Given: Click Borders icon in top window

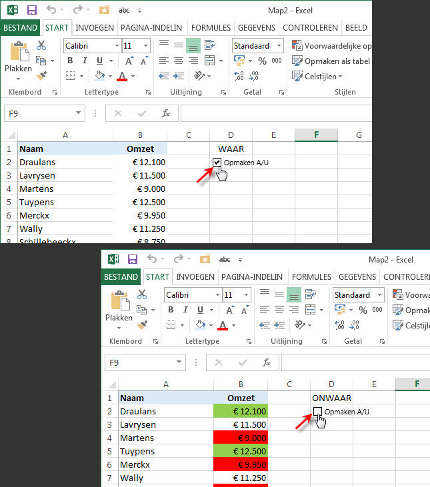Looking at the screenshot, I should pyautogui.click(x=70, y=75).
